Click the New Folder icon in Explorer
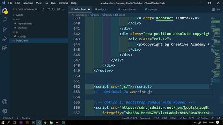 pos(48,9)
